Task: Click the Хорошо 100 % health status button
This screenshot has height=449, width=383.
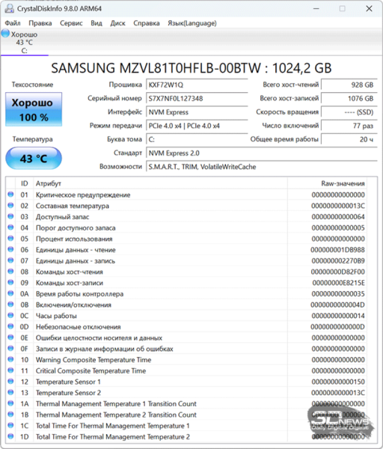Action: (x=34, y=109)
